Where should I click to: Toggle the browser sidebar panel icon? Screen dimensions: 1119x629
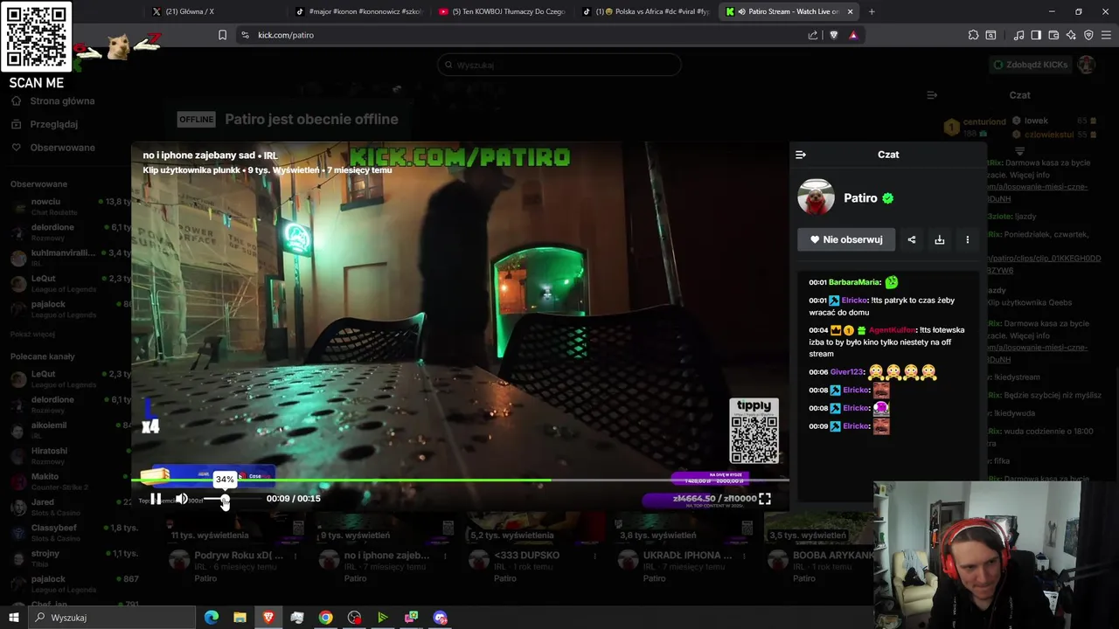tap(1036, 35)
